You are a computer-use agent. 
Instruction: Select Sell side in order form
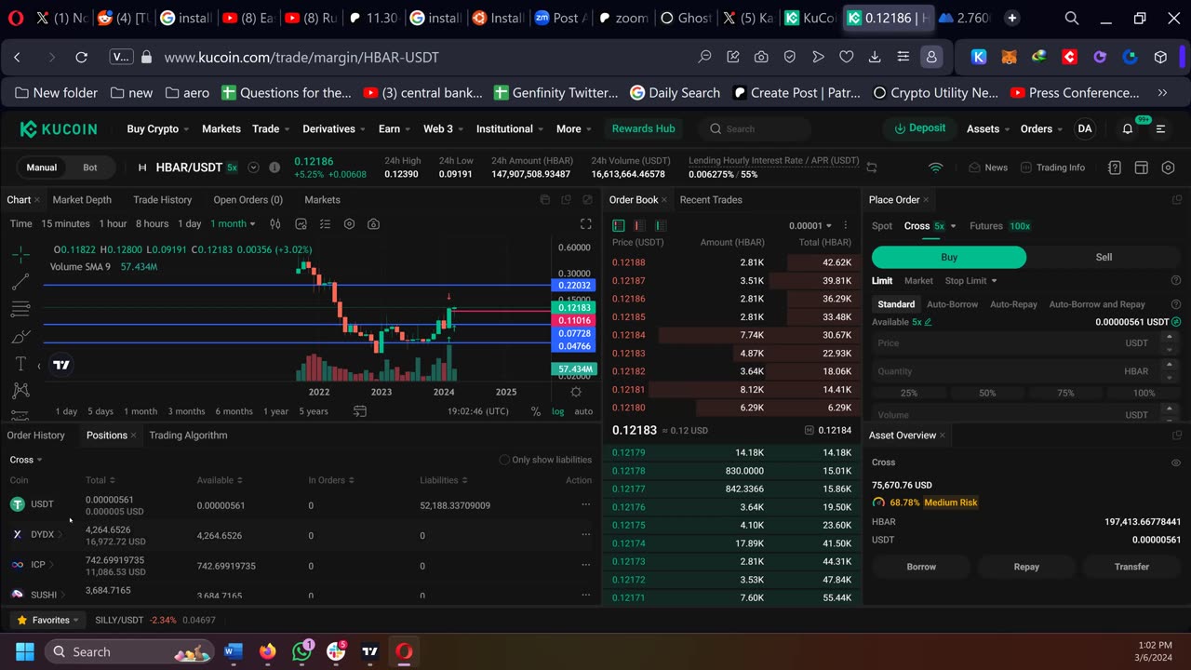[1104, 257]
